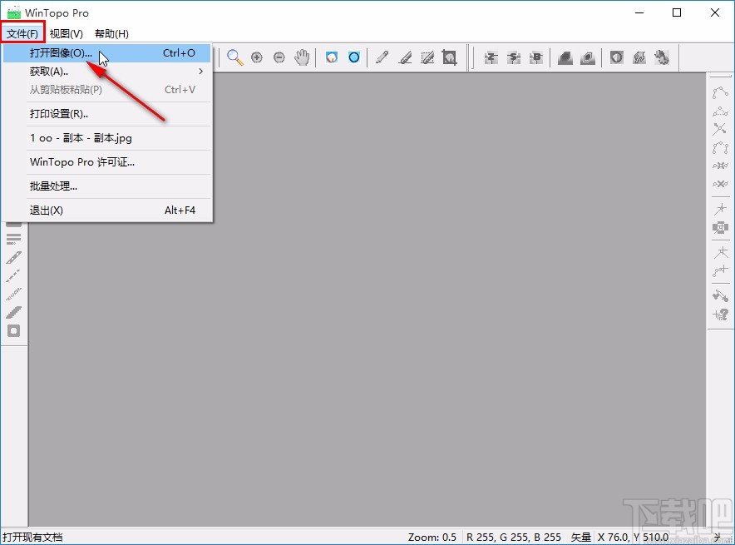Click the grey cross-box join icon
The height and width of the screenshot is (545, 735).
click(x=720, y=228)
